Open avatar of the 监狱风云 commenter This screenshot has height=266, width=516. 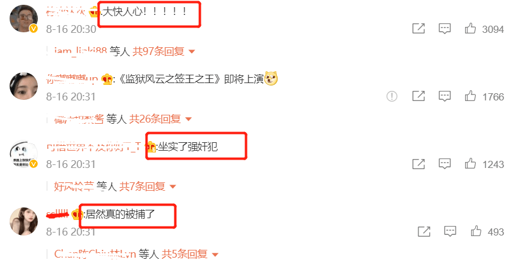(x=24, y=86)
